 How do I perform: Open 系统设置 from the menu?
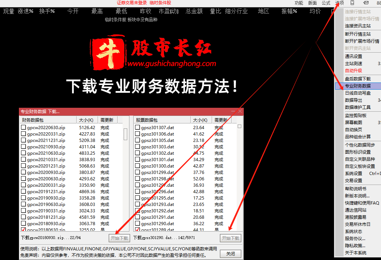pyautogui.click(x=354, y=174)
